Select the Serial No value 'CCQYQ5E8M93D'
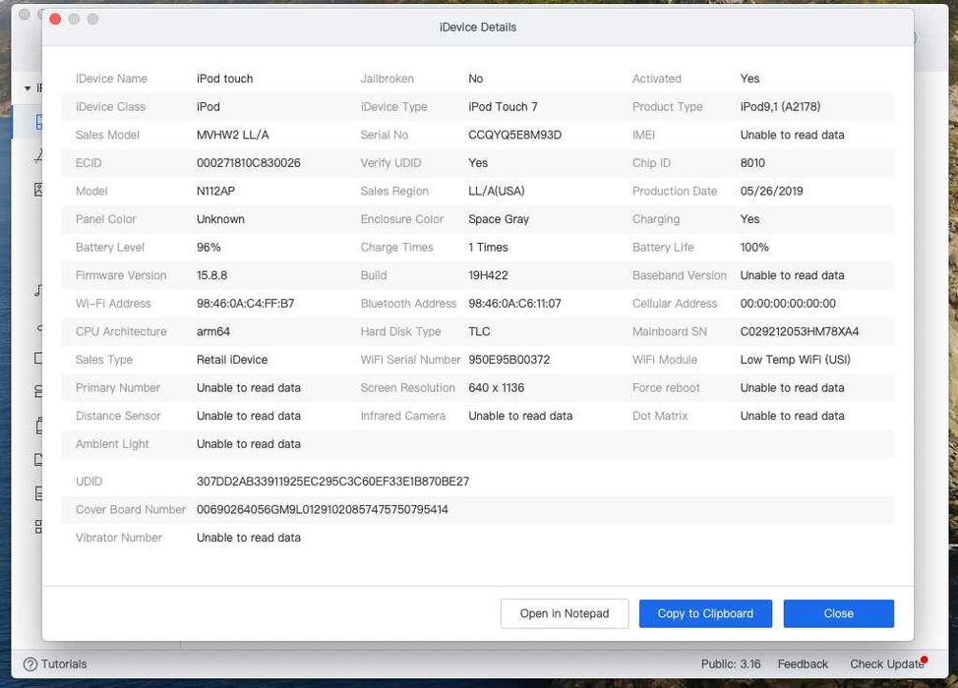The height and width of the screenshot is (688, 958). tap(514, 135)
